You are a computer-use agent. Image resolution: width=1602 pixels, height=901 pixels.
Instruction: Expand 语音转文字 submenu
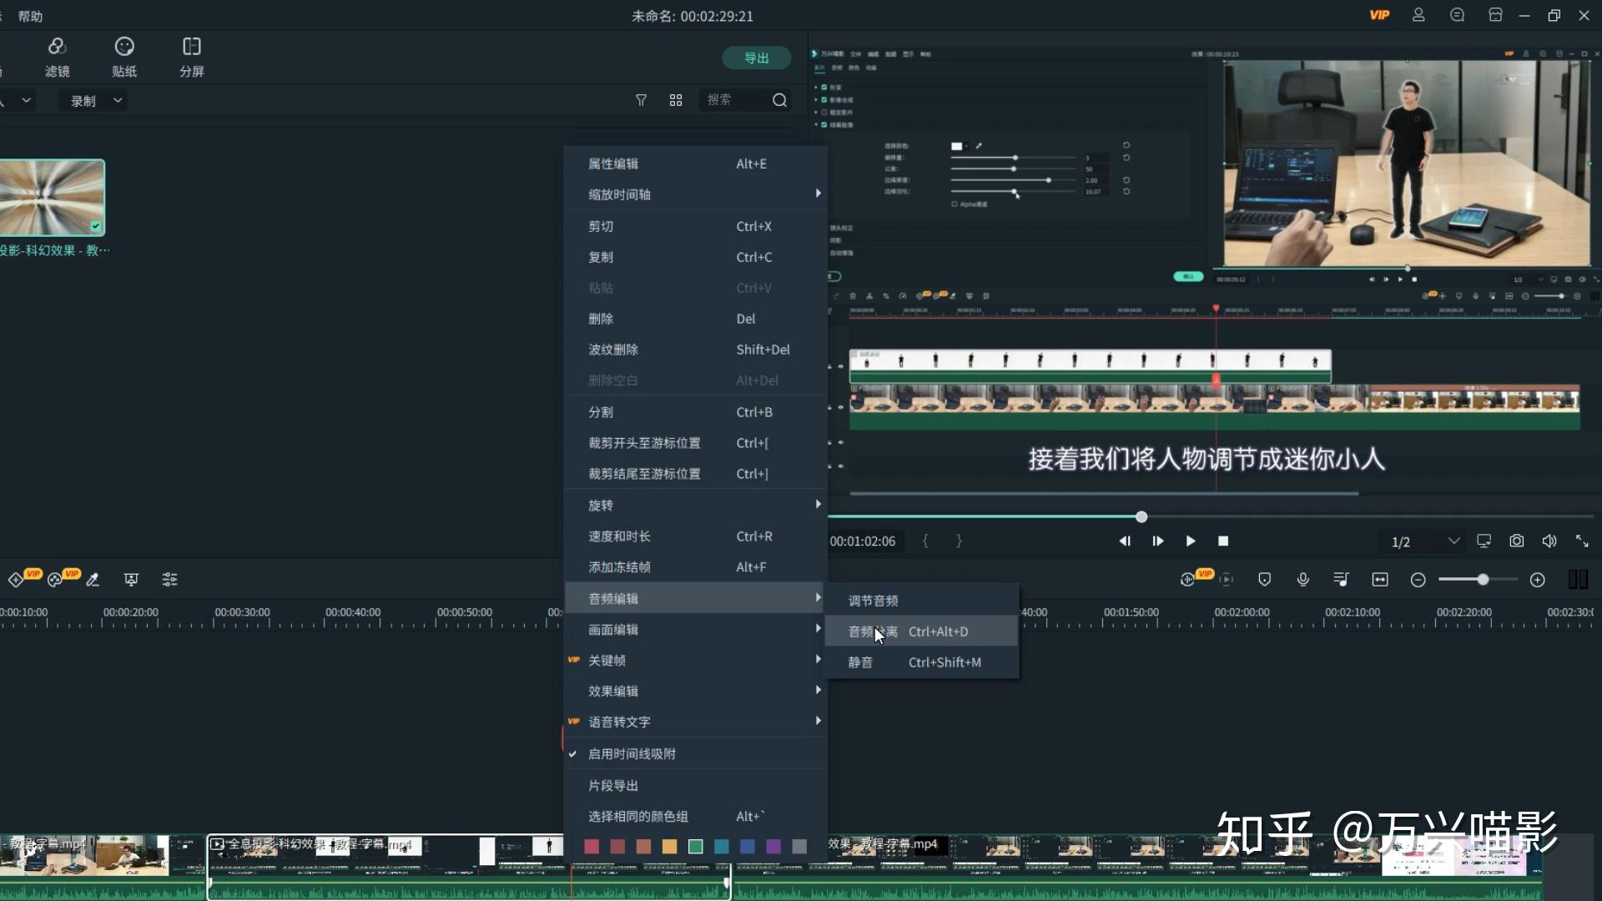(696, 722)
